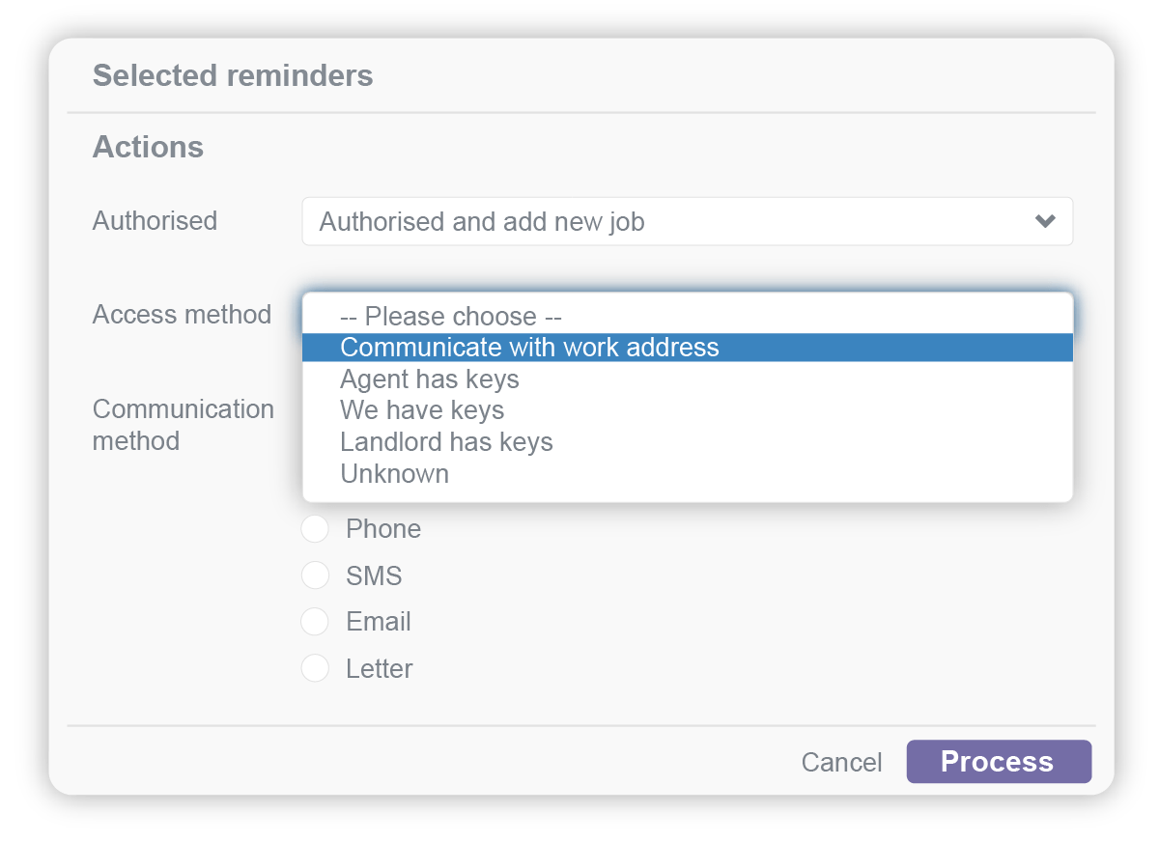Click the Process button
The height and width of the screenshot is (842, 1159).
[x=999, y=762]
